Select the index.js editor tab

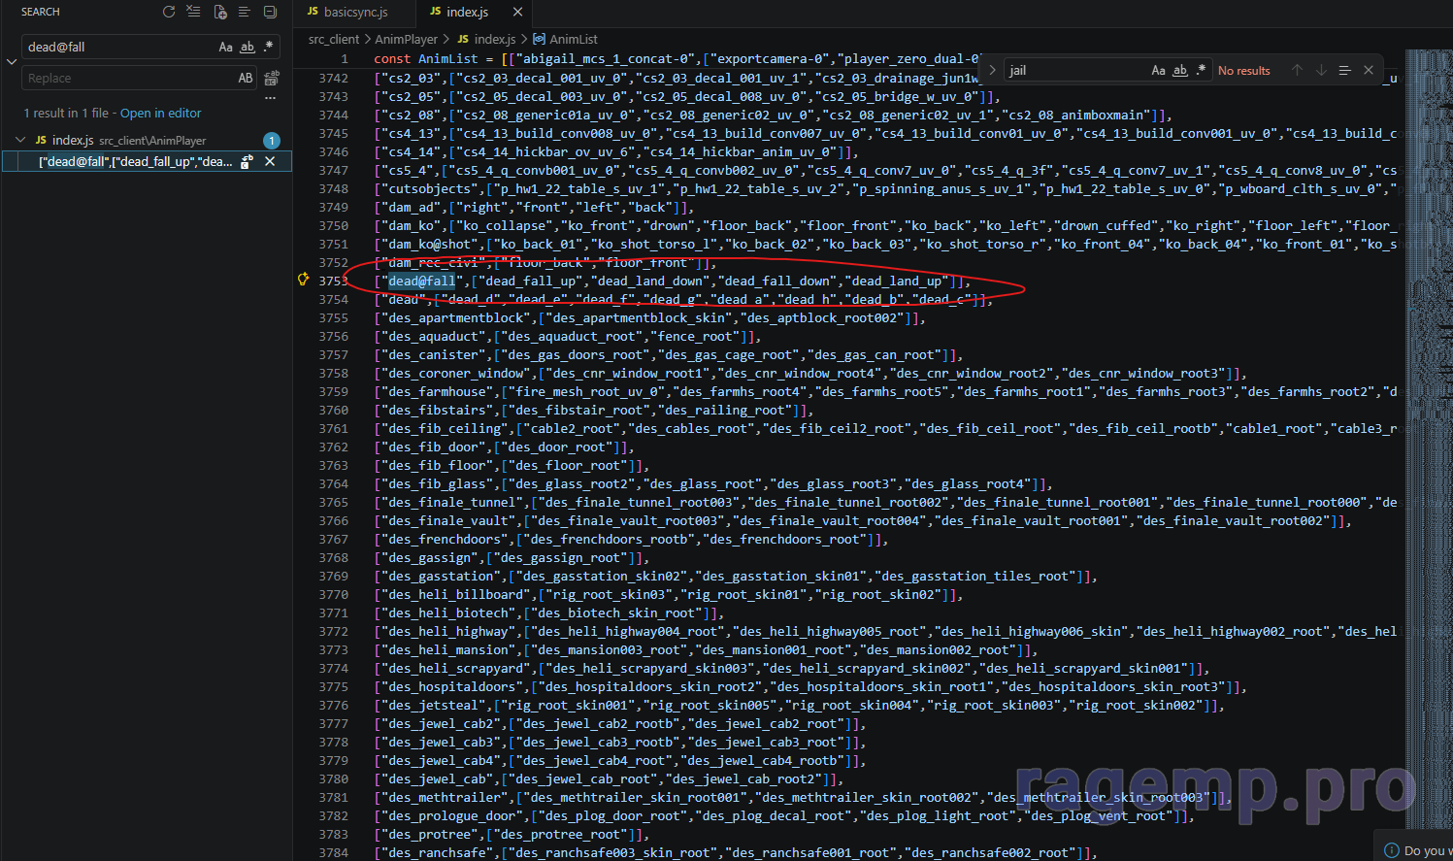[x=466, y=12]
